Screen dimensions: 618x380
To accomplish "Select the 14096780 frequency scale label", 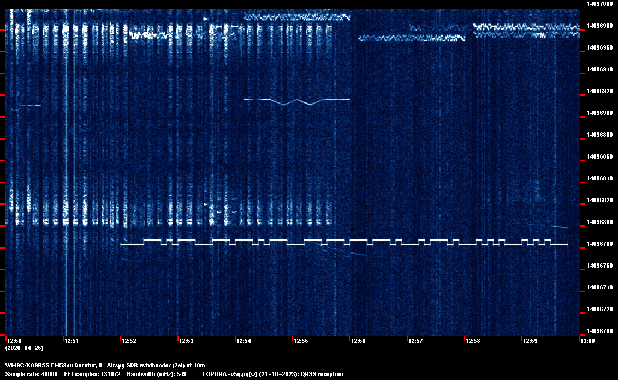I will tap(598, 244).
